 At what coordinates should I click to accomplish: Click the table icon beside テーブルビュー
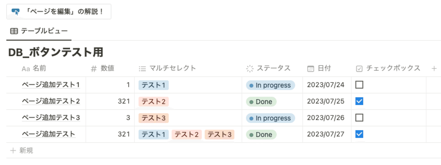click(x=14, y=31)
